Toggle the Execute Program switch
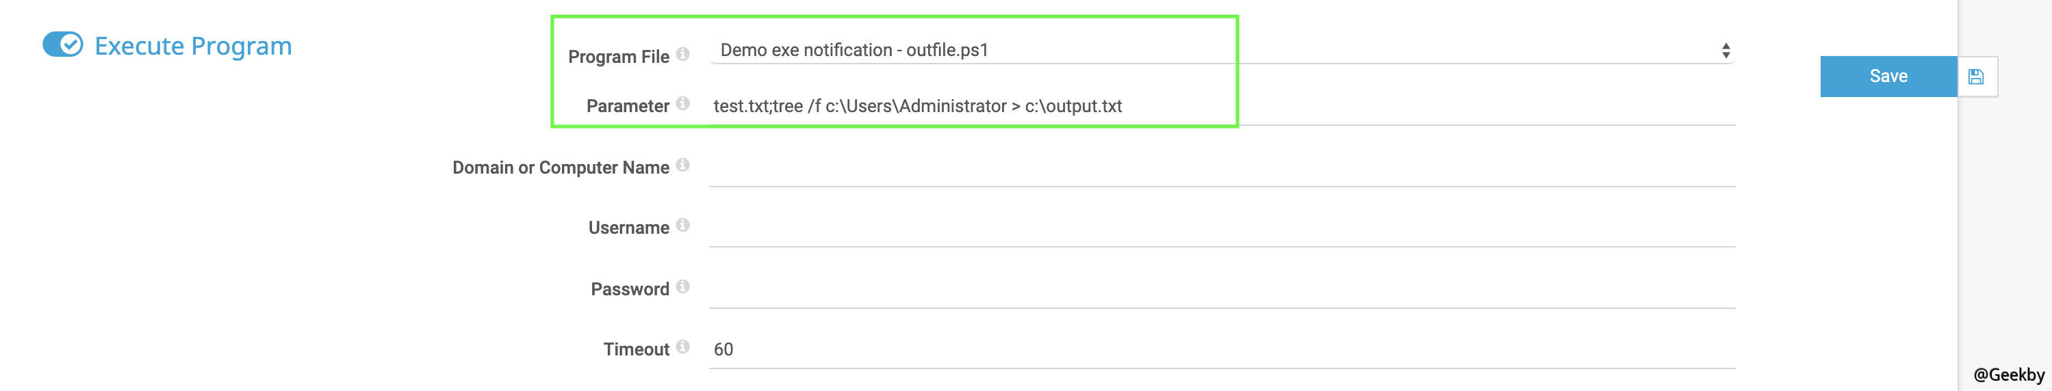Image resolution: width=2052 pixels, height=391 pixels. click(63, 44)
